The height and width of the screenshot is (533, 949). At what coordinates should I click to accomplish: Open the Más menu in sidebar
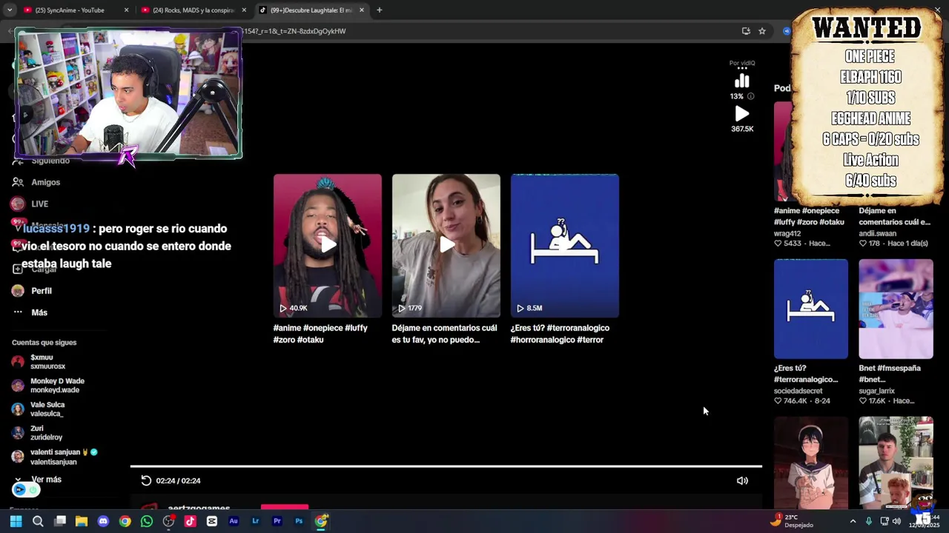(x=39, y=312)
